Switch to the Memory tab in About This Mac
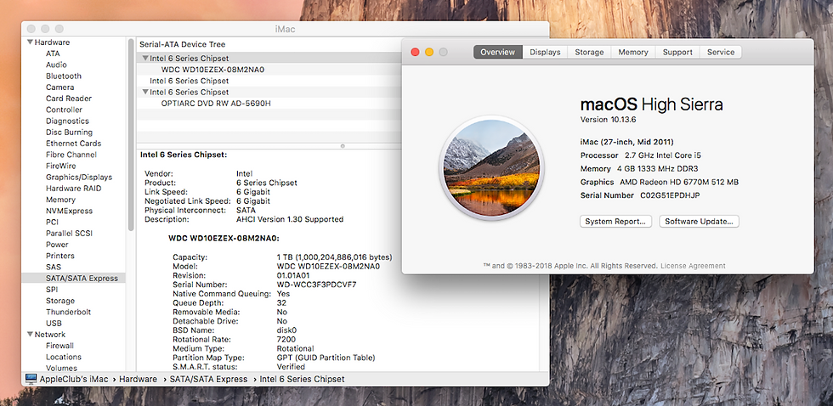The width and height of the screenshot is (833, 406). tap(632, 52)
